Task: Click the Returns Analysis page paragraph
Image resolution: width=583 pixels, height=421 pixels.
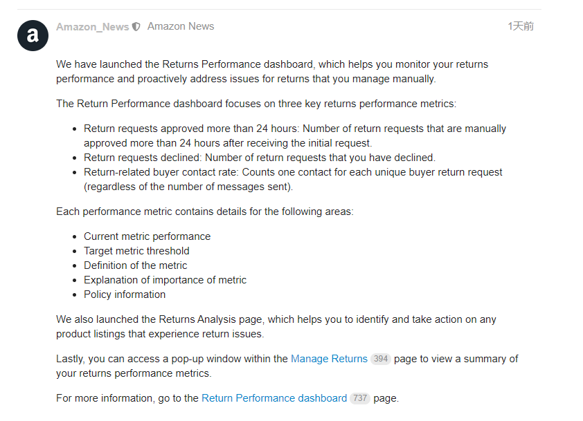Action: [276, 326]
